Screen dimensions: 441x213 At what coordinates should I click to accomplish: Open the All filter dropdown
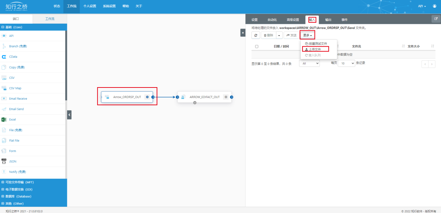coord(309,63)
